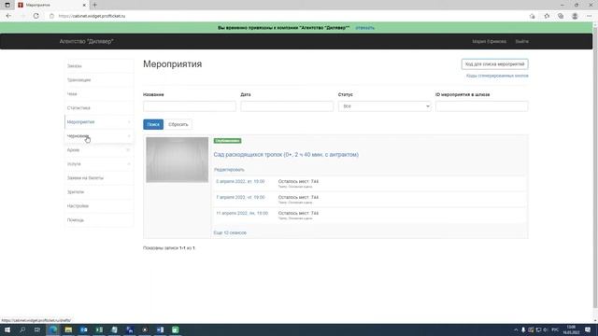Click Редактировать under the event
598x336 pixels.
229,170
